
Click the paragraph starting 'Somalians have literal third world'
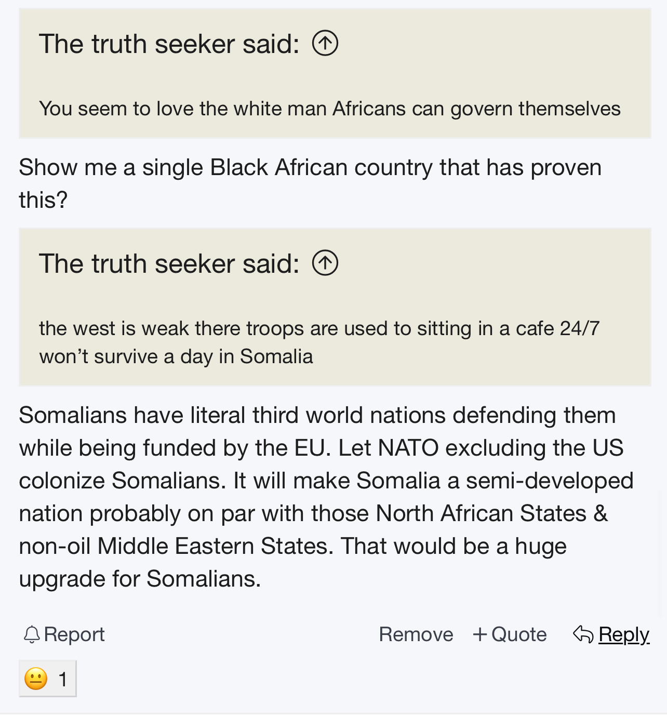click(x=326, y=497)
